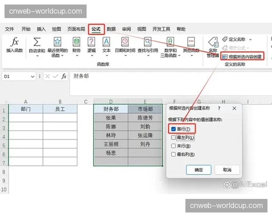
Task: Switch to the Draw (绘图) tab
Action: [x=56, y=29]
